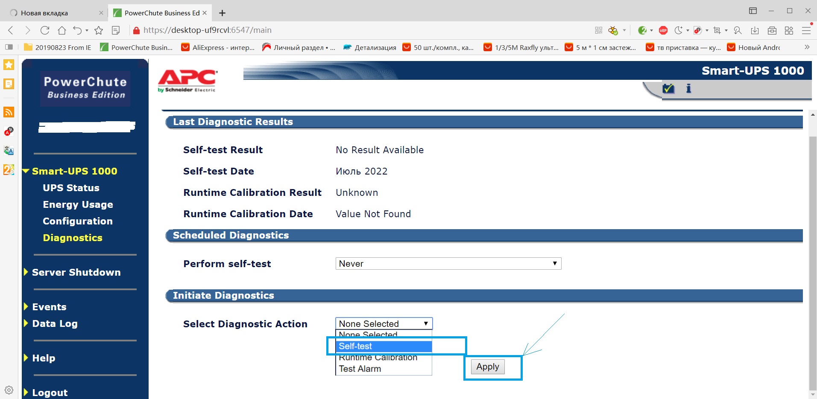Reload the PowerChute page

pos(45,30)
